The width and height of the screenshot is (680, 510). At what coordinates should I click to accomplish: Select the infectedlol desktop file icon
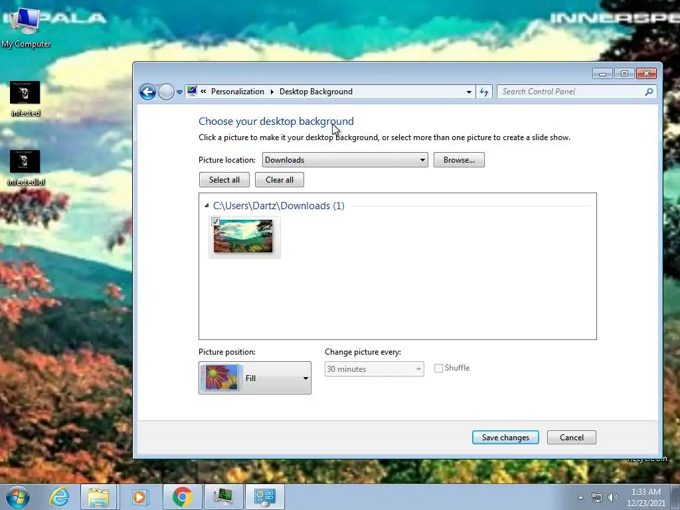click(25, 168)
